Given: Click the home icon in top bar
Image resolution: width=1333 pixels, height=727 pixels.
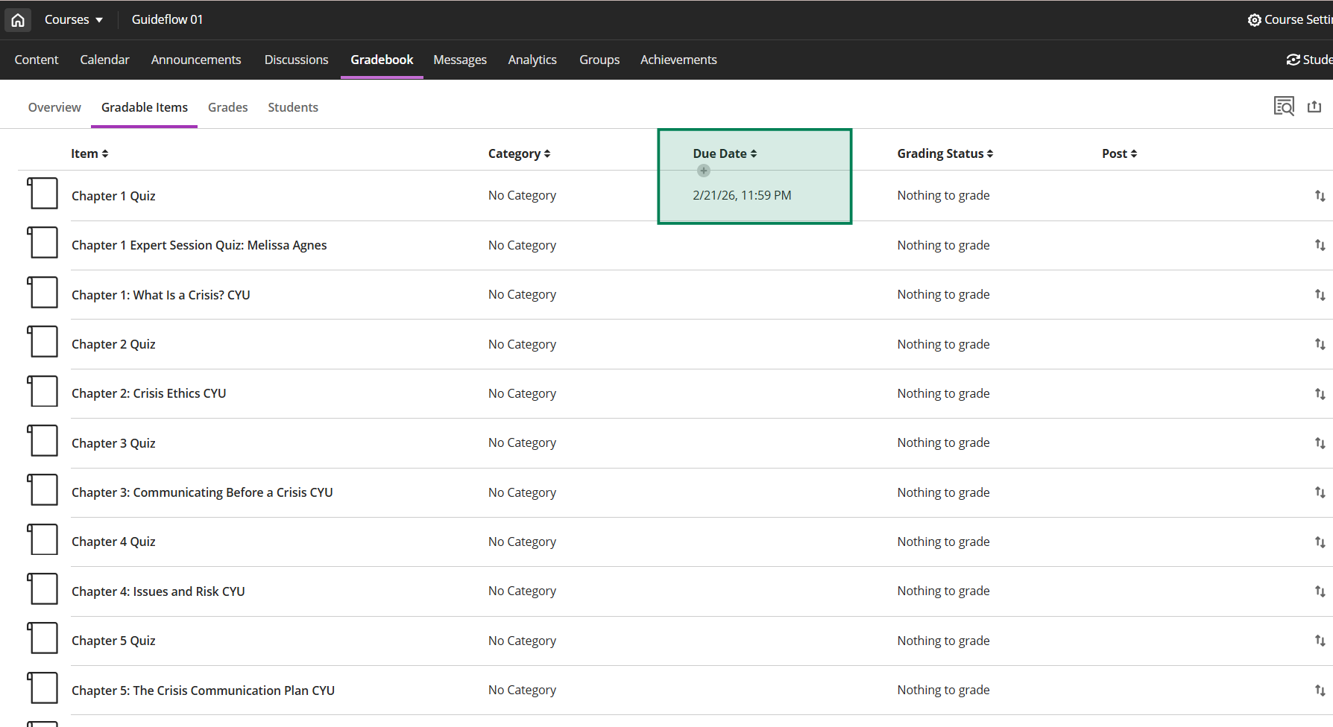Looking at the screenshot, I should [18, 20].
